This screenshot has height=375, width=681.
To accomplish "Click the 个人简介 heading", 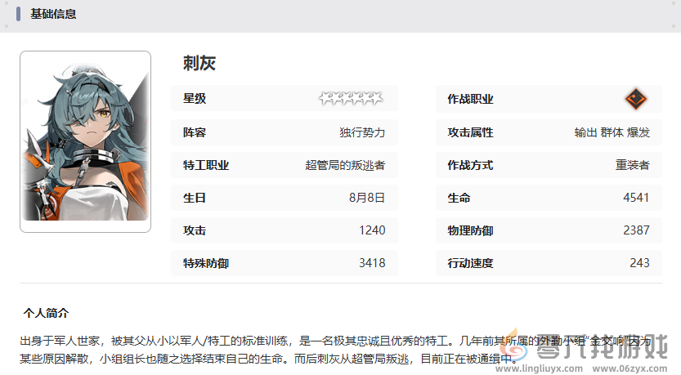I will coord(46,313).
